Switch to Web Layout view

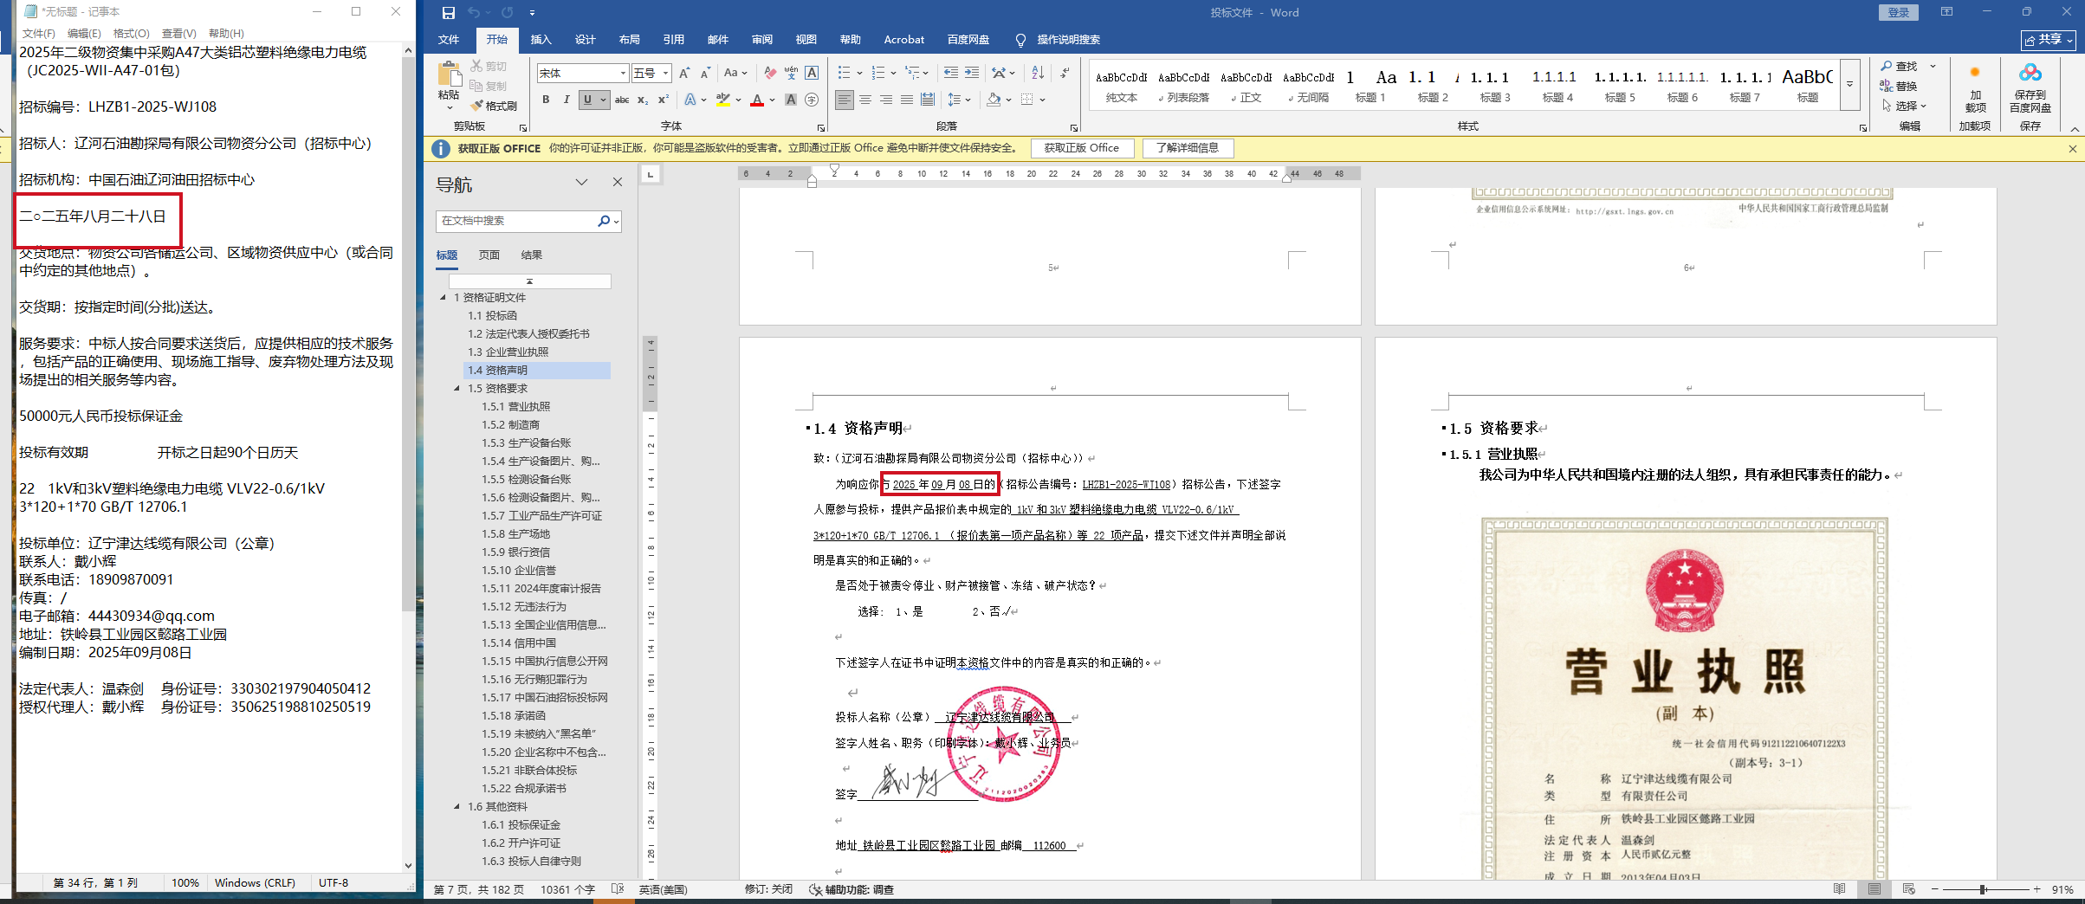click(x=1909, y=889)
